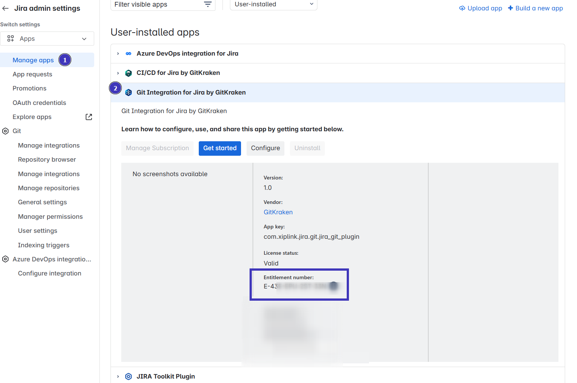Click No screenshots available text
This screenshot has width=577, height=383.
coord(170,174)
